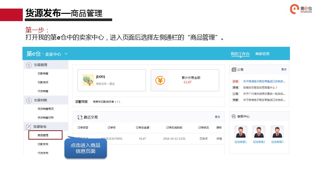
Task: Open 更多 in 公告 panel
Action: point(284,70)
